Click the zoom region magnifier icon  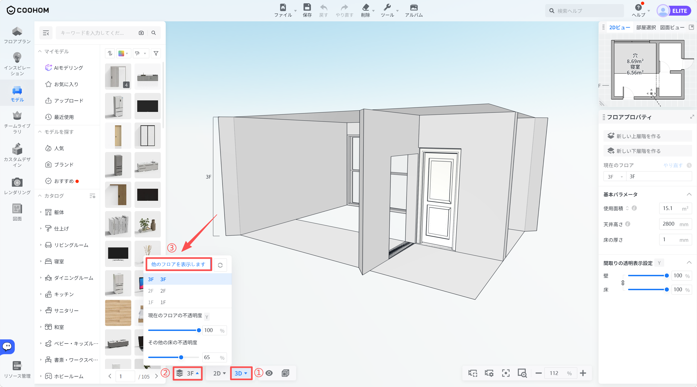[522, 373]
